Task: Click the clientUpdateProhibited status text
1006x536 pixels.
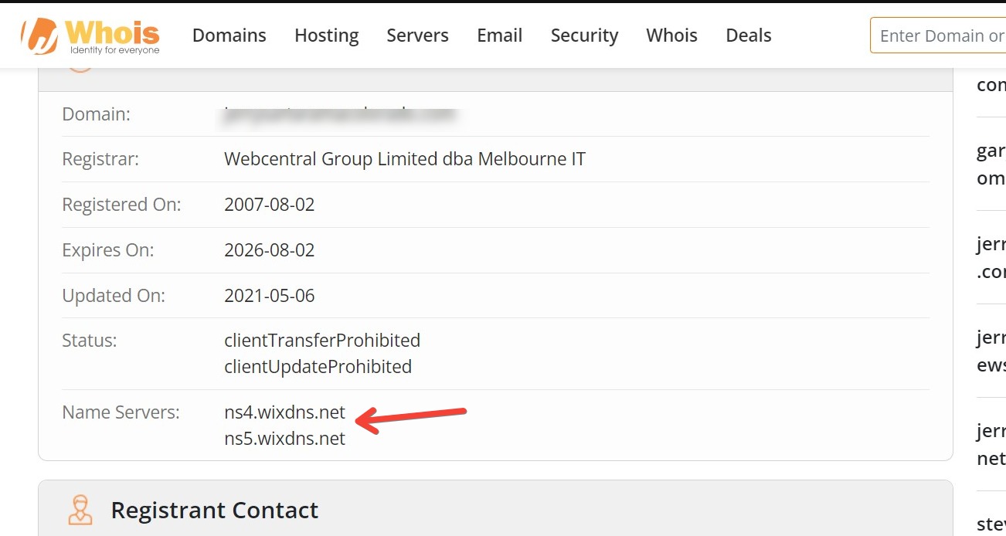Action: [x=318, y=366]
